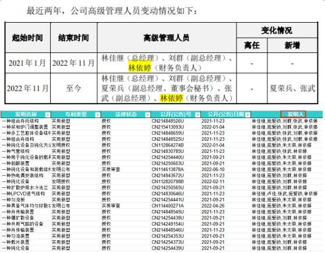Click the 实质审查 cell for CN114613878A

click(x=111, y=169)
